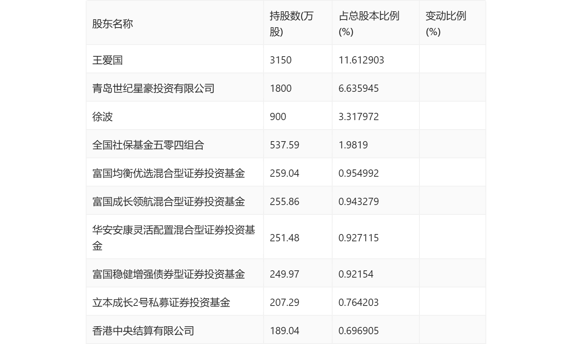Click the 华安安康灵活配置混合型证券投资基金 cell
Viewport: 572px width, 344px height.
point(174,237)
